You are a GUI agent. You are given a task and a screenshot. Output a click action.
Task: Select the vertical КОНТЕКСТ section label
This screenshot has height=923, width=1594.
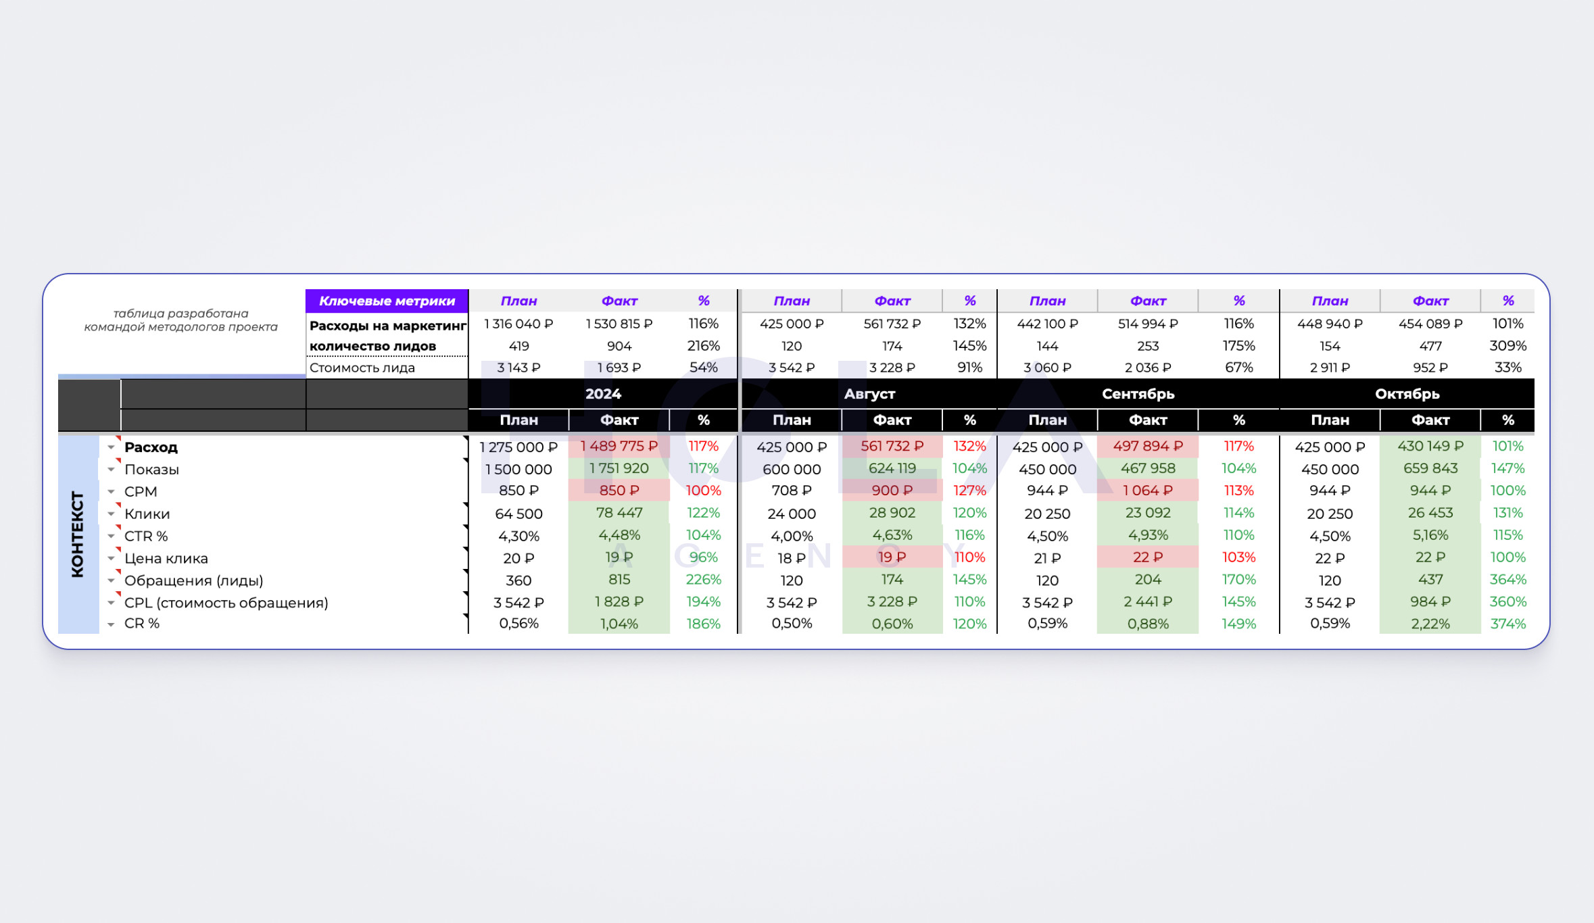point(78,534)
